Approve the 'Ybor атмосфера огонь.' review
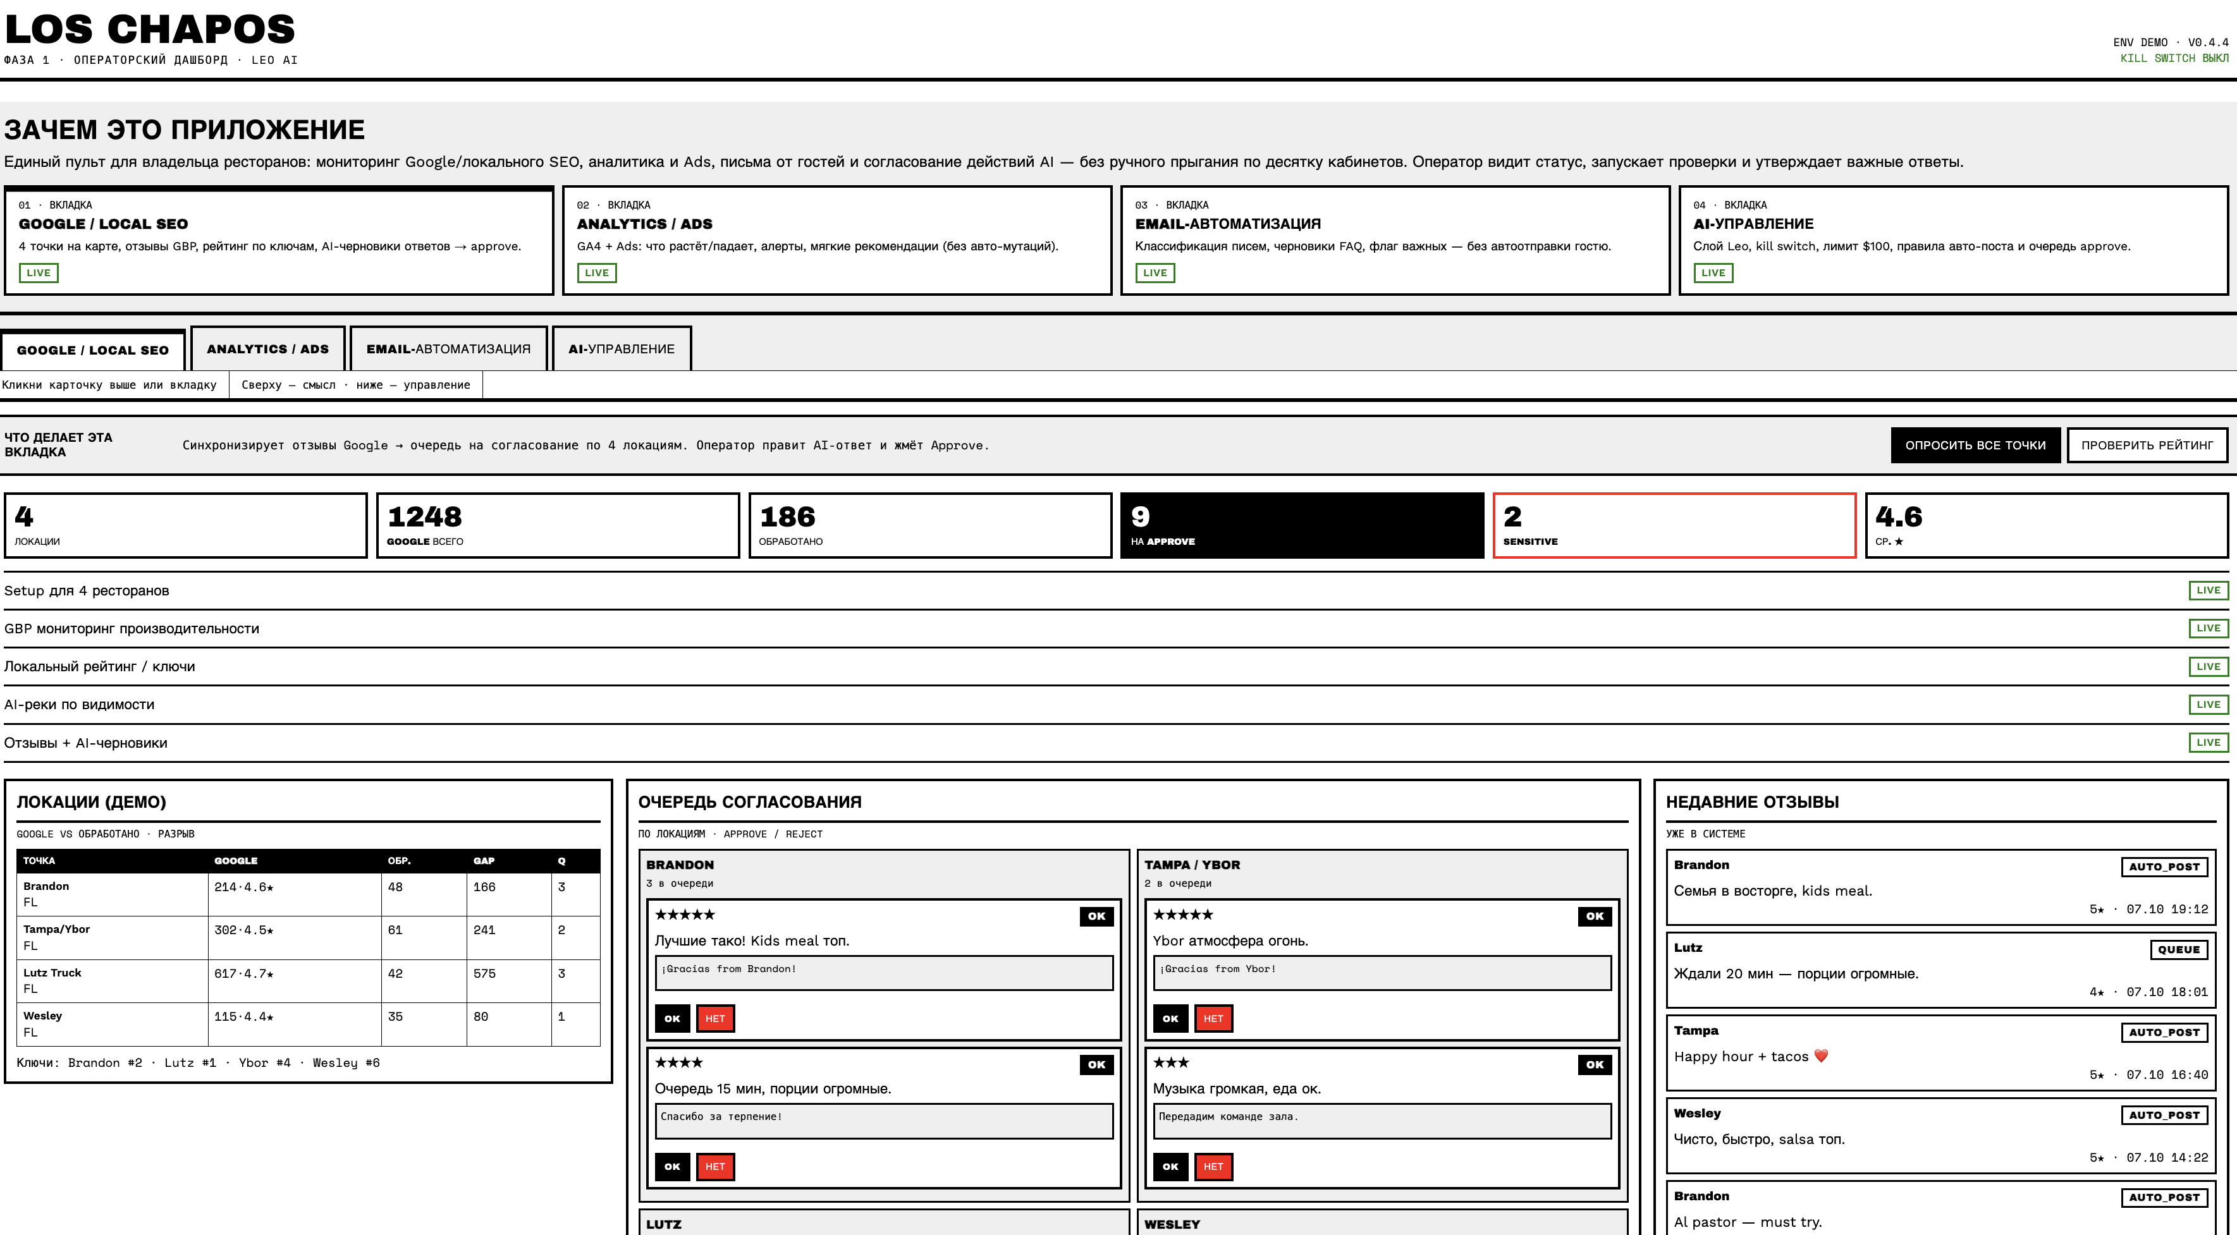This screenshot has width=2237, height=1235. click(x=1170, y=1019)
